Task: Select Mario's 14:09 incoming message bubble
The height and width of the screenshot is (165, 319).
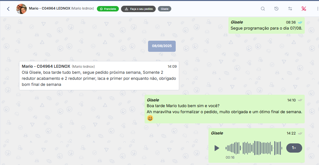Action: [99, 76]
